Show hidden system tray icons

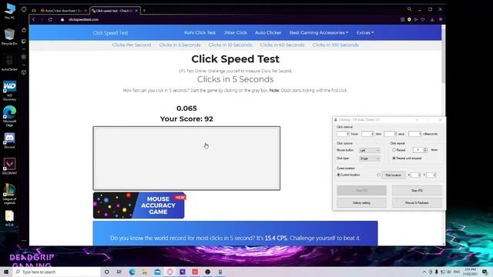click(x=424, y=272)
